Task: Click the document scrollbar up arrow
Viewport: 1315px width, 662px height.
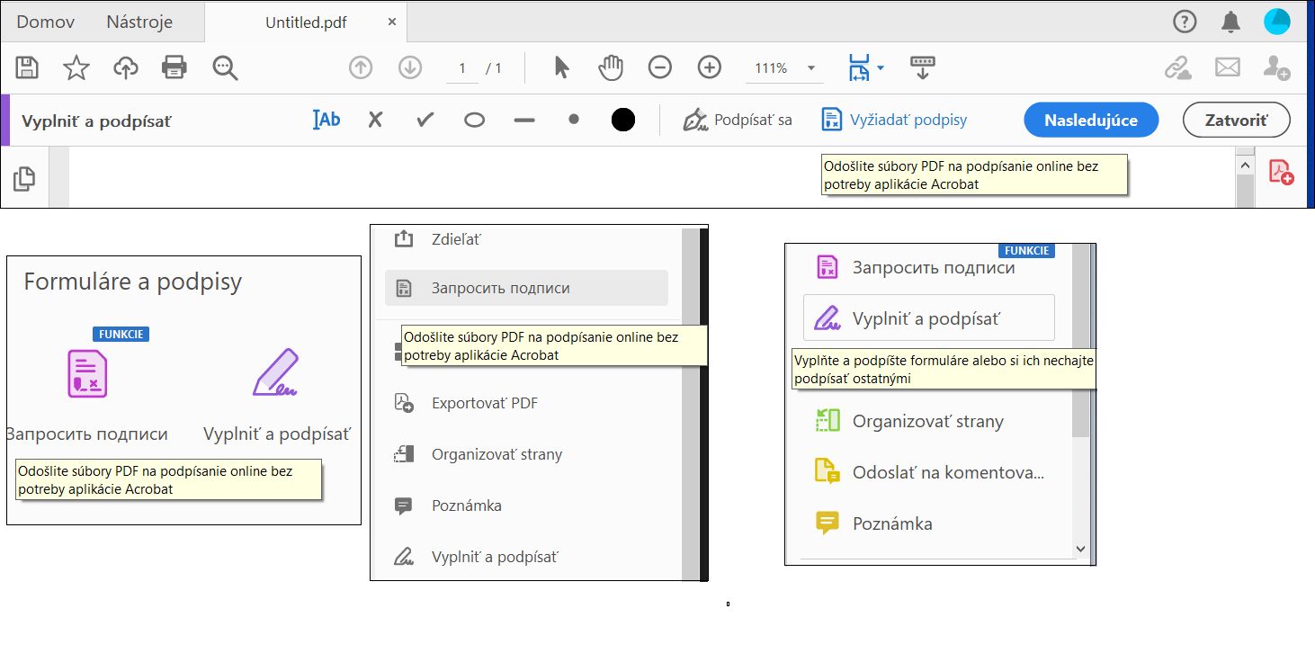Action: [1245, 165]
